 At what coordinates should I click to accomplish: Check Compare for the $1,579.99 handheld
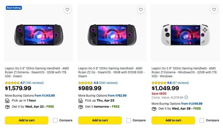tap(55, 120)
